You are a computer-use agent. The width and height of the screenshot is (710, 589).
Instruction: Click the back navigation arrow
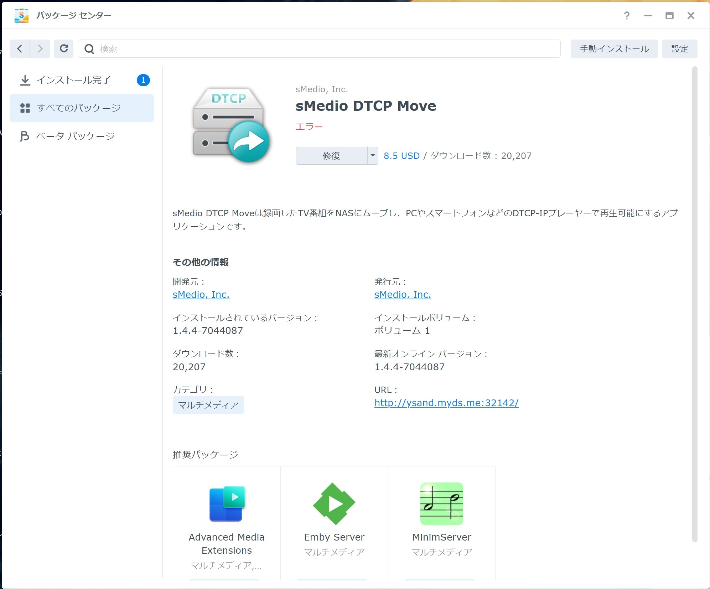point(20,49)
